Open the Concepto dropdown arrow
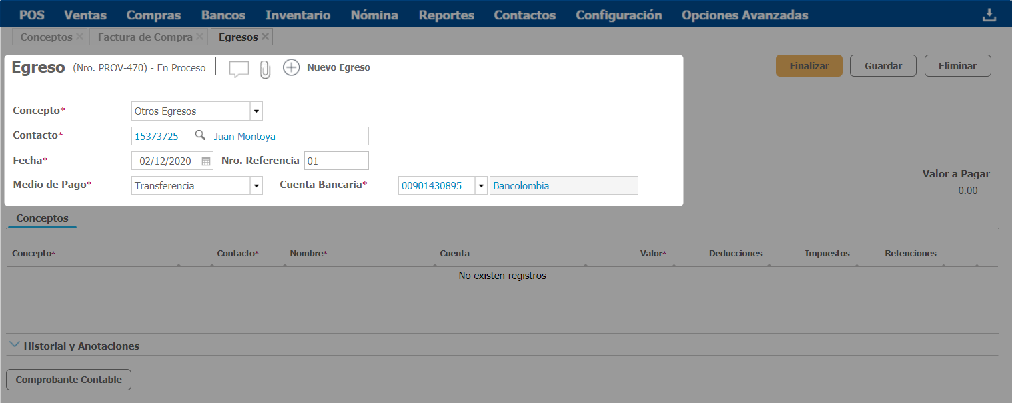This screenshot has height=403, width=1012. (x=256, y=111)
